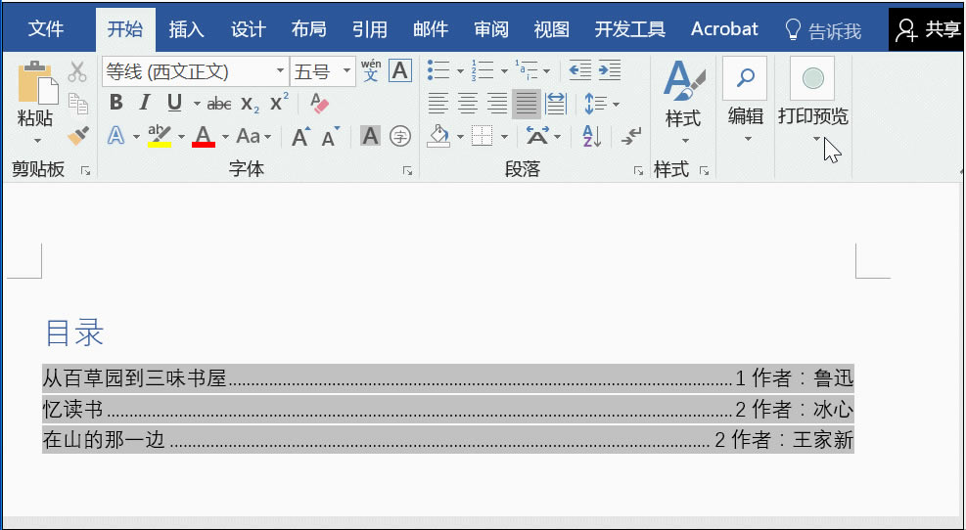Click the 共享 Share button
This screenshot has width=966, height=530.
(927, 29)
